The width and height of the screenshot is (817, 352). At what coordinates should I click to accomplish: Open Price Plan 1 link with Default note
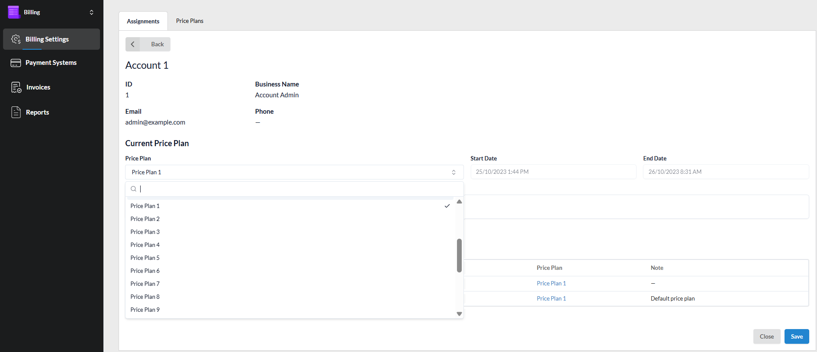(x=551, y=298)
